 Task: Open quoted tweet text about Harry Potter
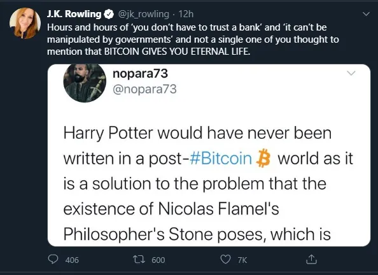coord(208,183)
